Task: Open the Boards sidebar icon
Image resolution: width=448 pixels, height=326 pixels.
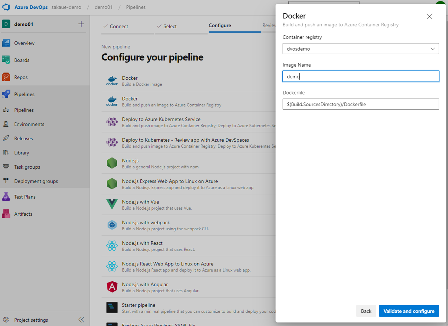Action: 6,60
